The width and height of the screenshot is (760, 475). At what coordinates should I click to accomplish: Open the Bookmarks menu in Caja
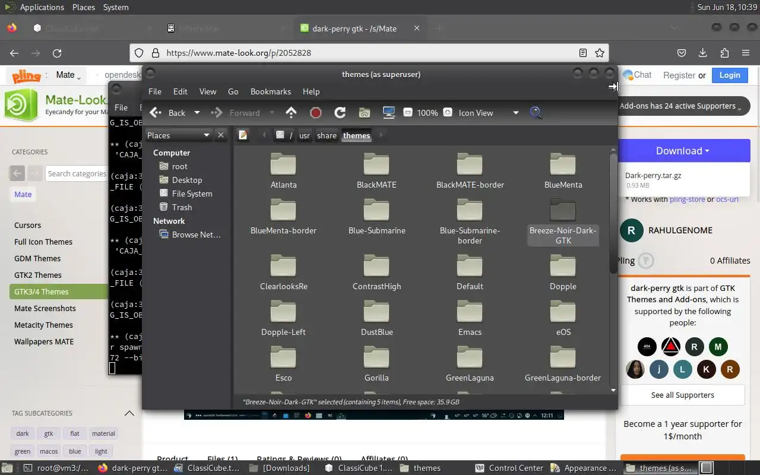(271, 91)
